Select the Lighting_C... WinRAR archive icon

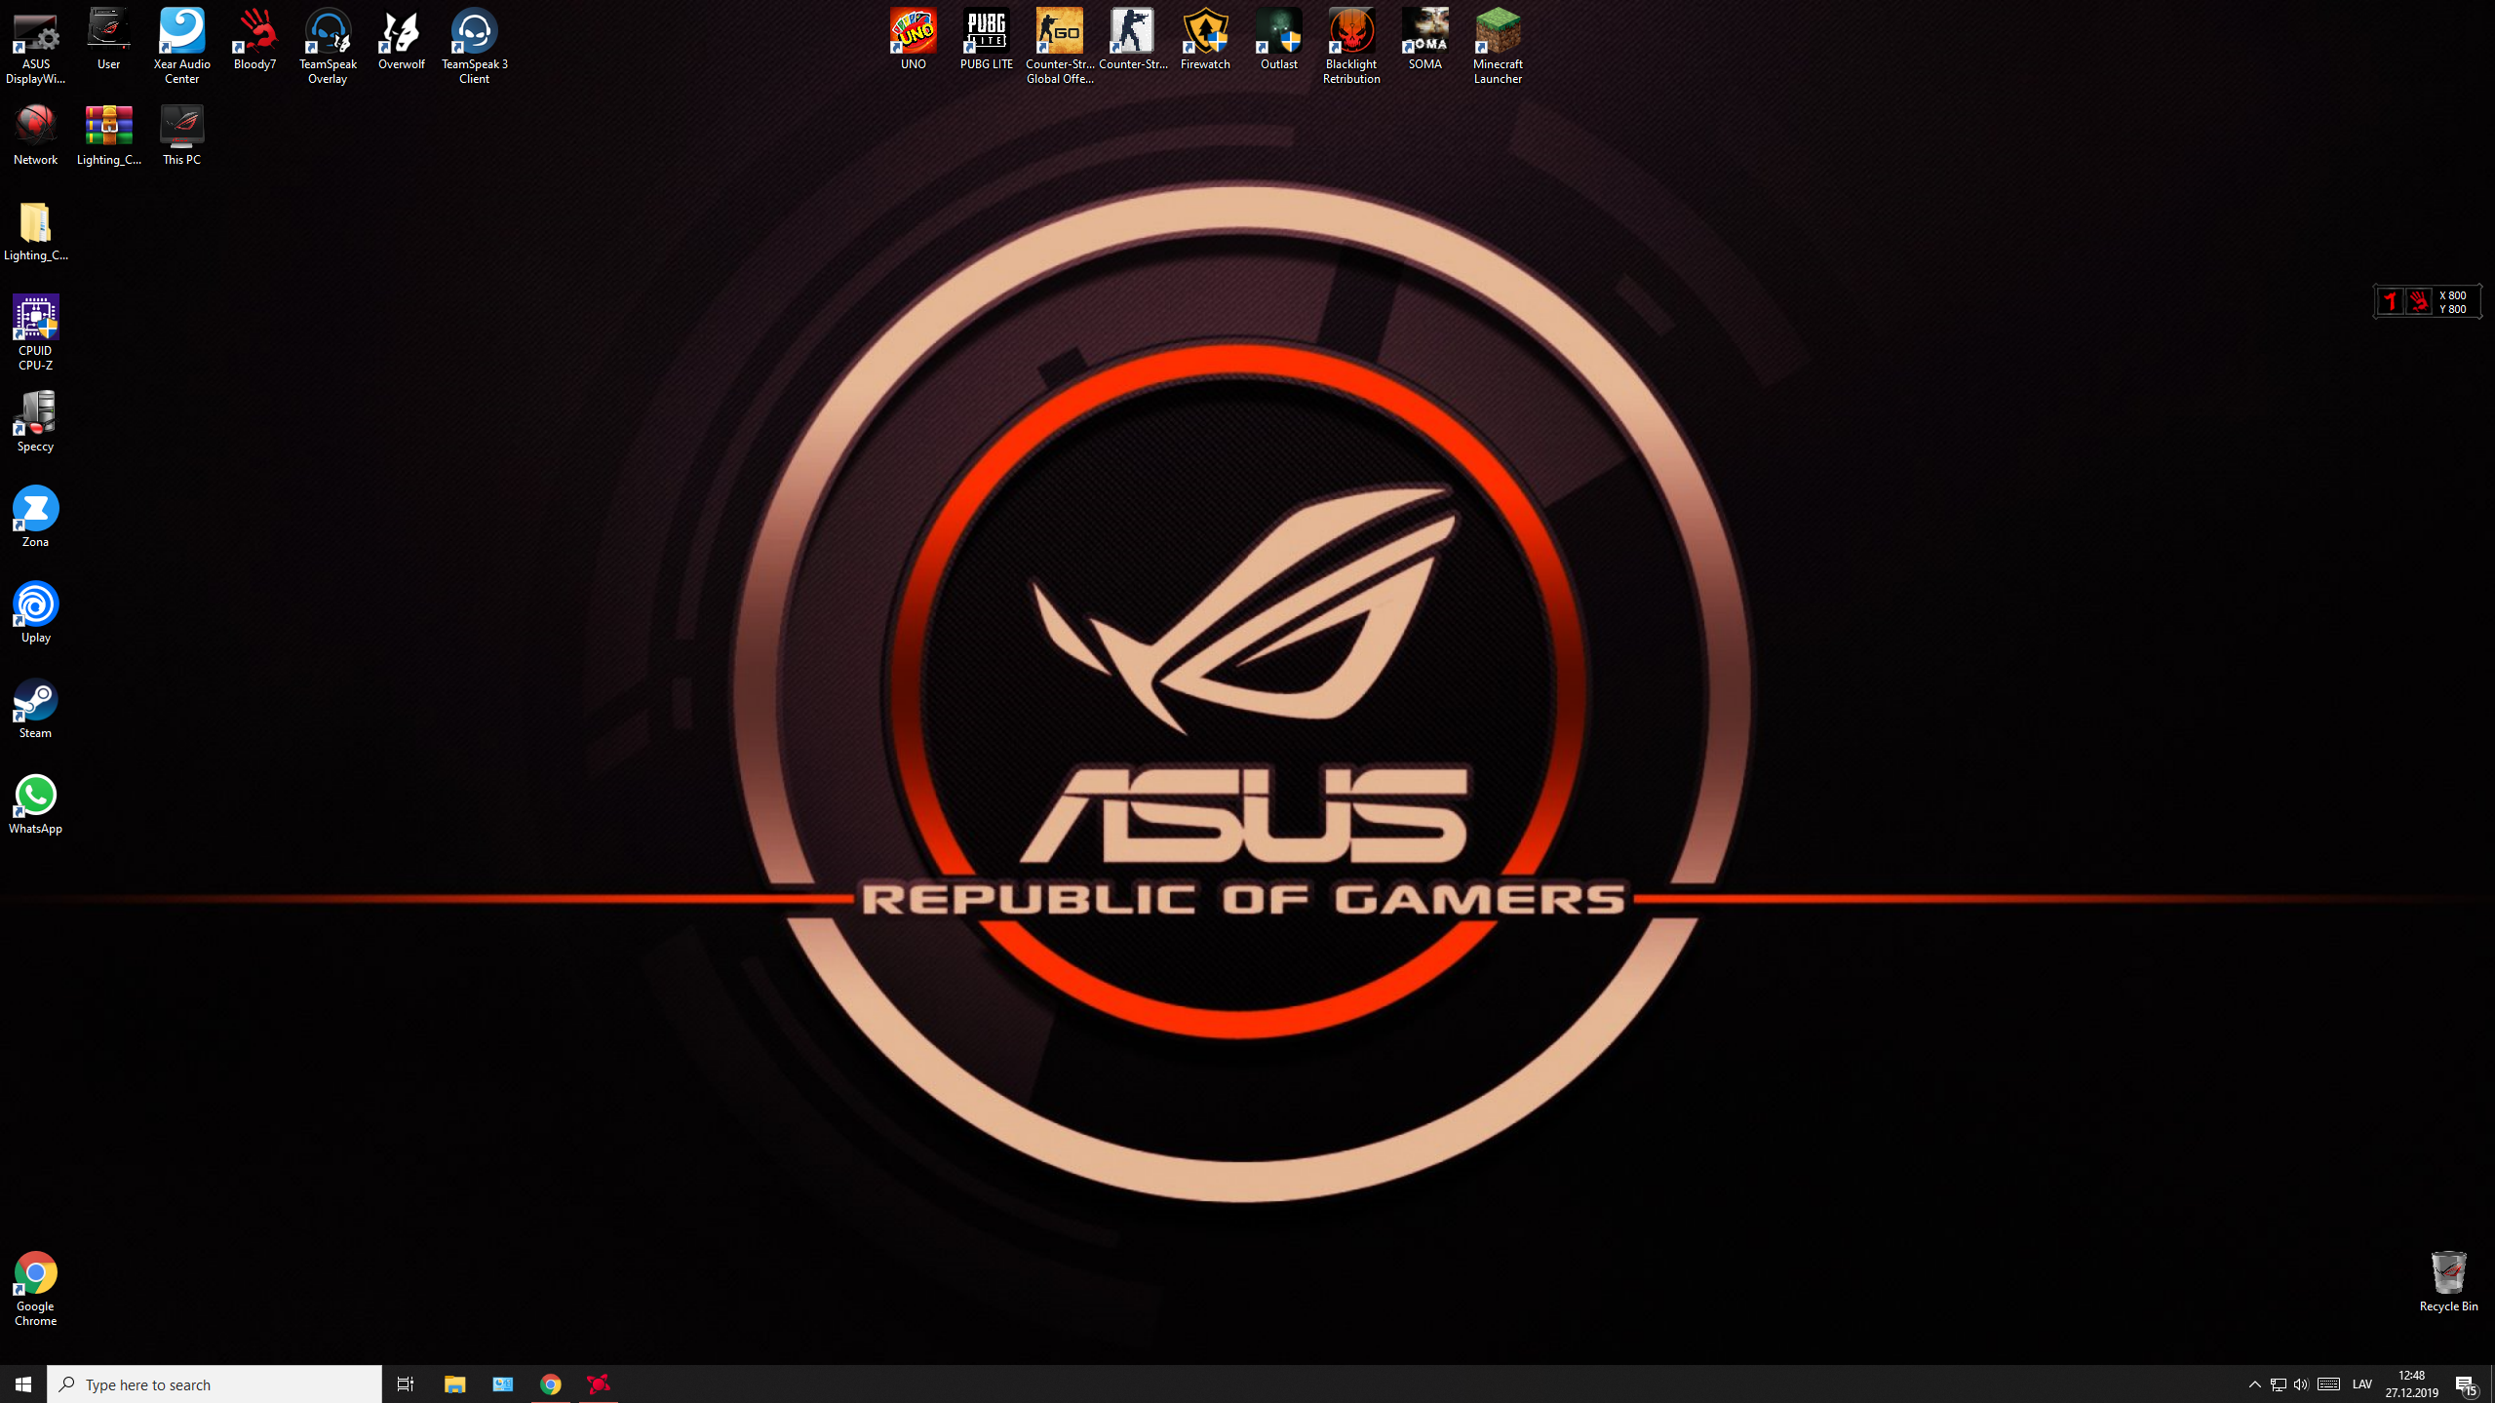108,135
